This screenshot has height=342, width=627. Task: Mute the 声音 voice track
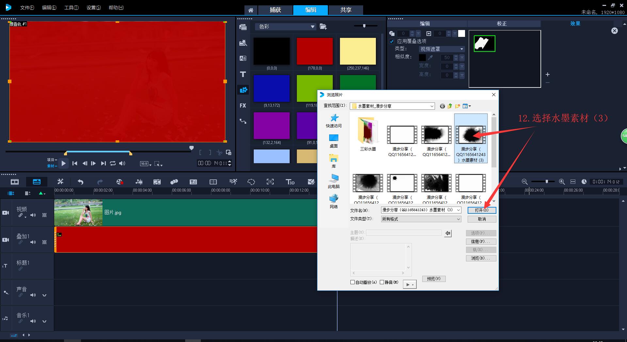pos(33,295)
